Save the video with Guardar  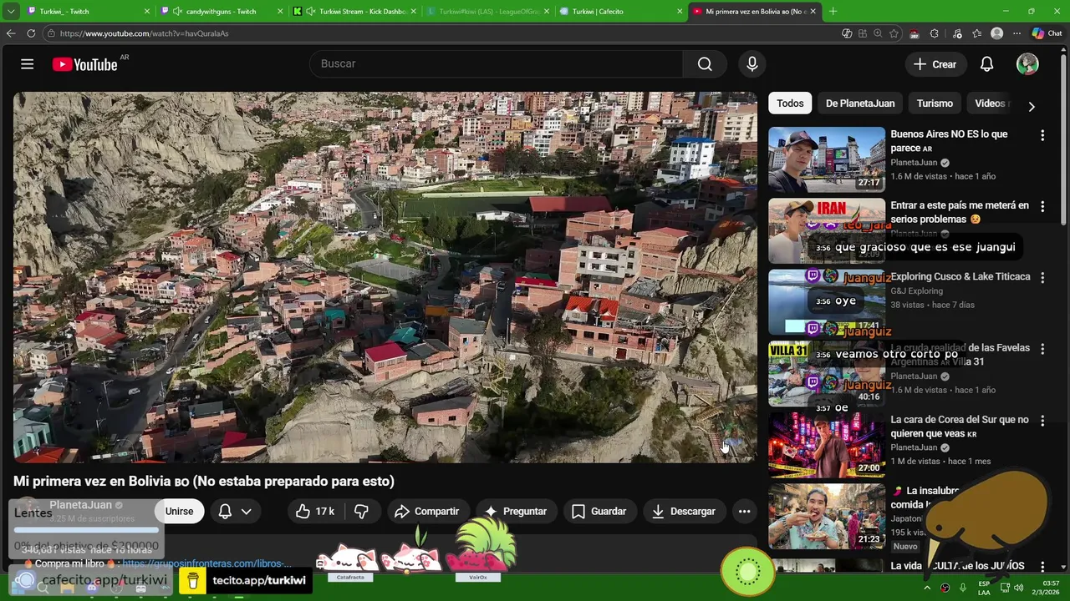pos(599,511)
